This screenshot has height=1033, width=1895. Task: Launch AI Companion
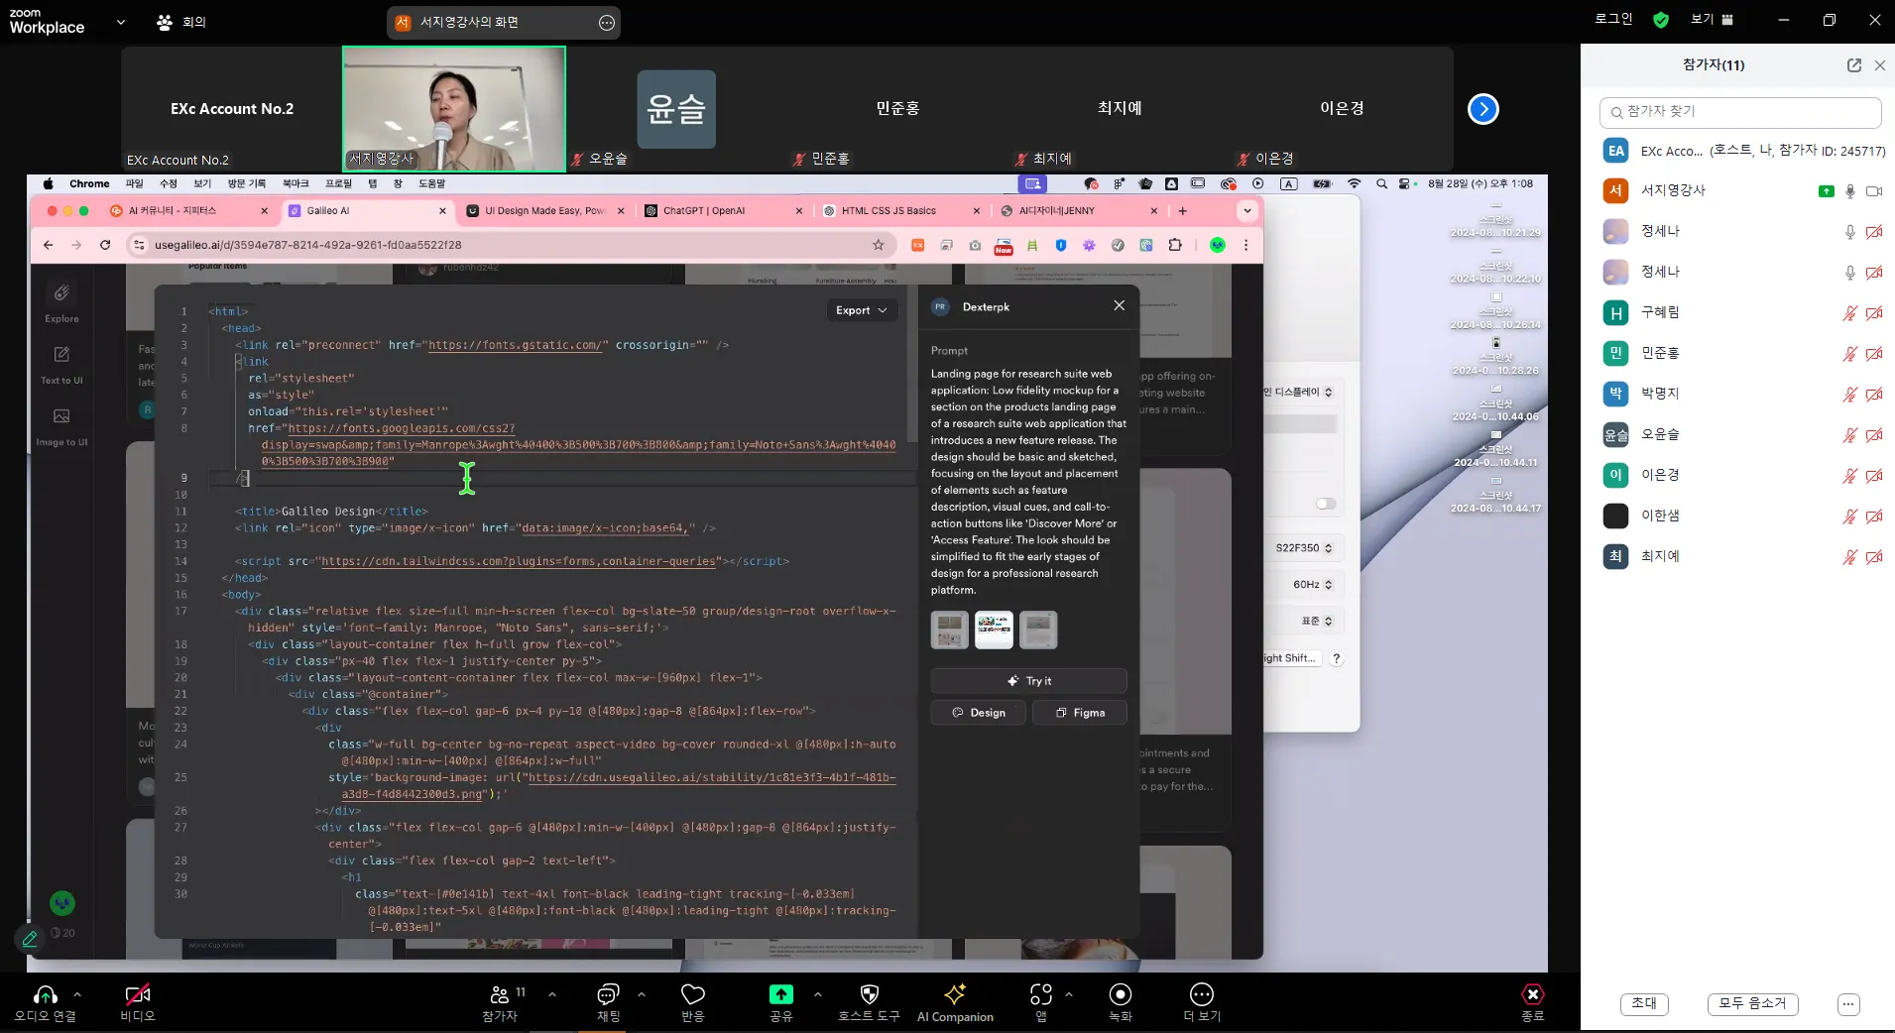(x=955, y=1002)
